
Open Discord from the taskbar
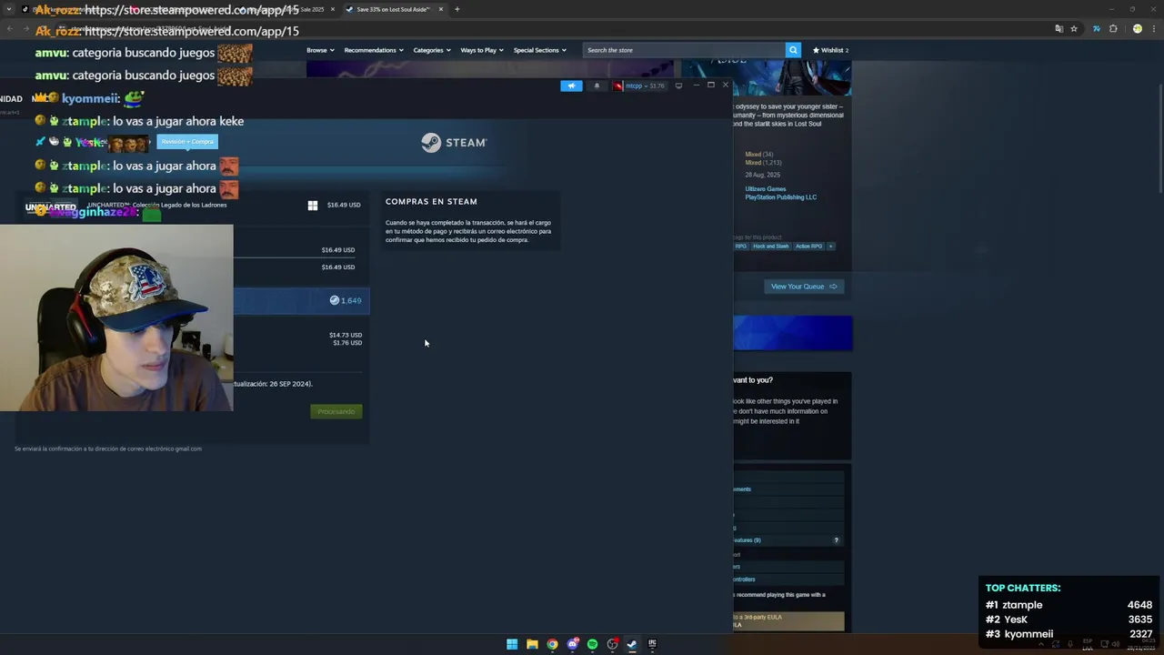572,644
